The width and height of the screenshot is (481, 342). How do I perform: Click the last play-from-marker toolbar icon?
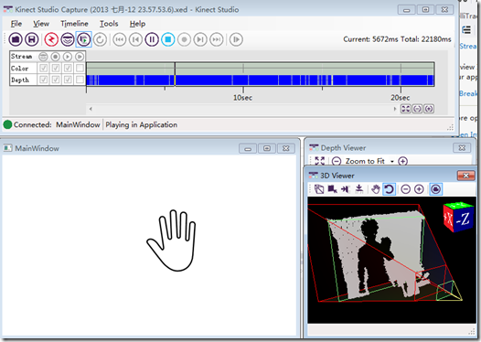pos(236,39)
